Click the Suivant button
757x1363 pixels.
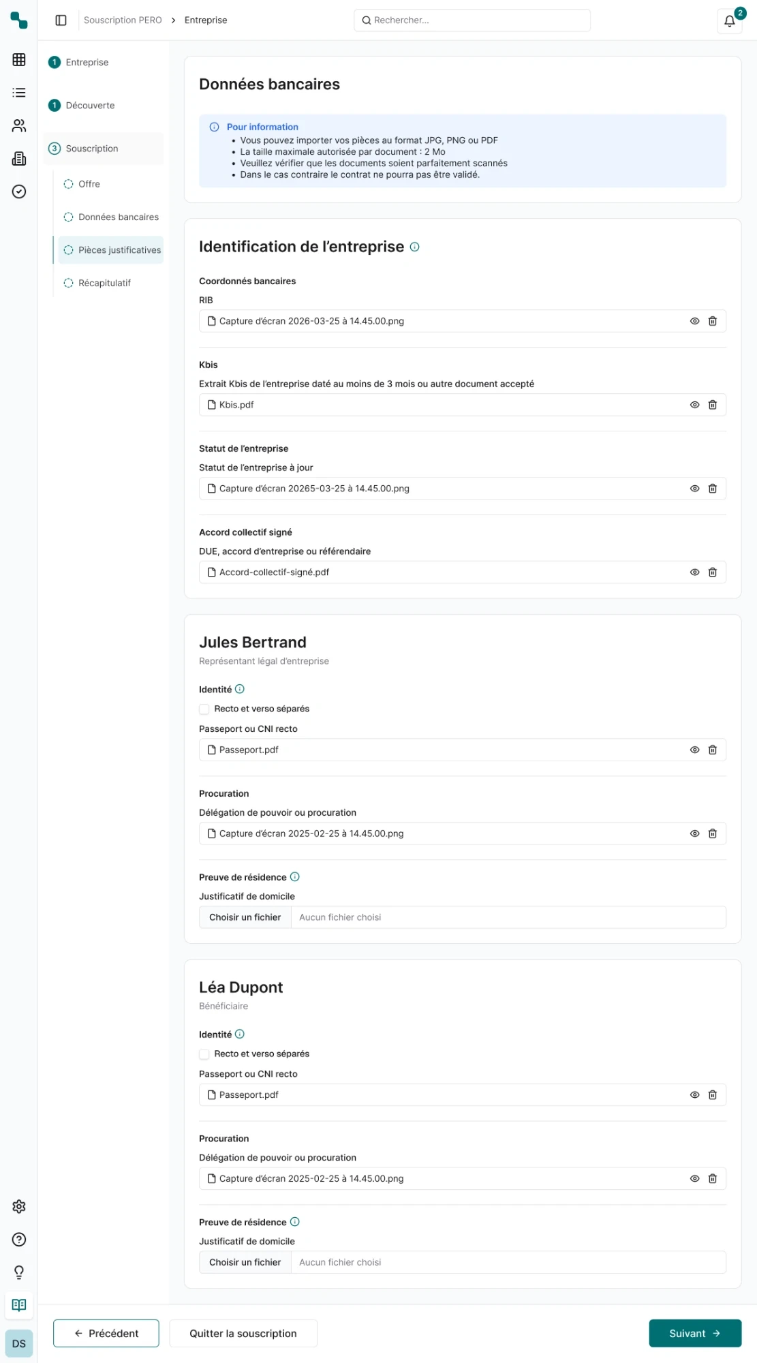(694, 1333)
